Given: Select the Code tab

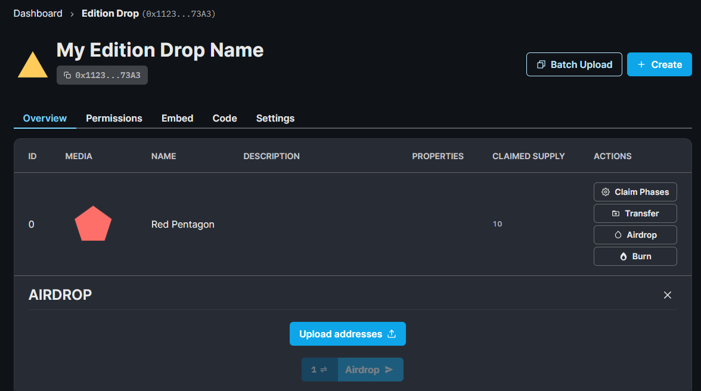Looking at the screenshot, I should pos(225,118).
